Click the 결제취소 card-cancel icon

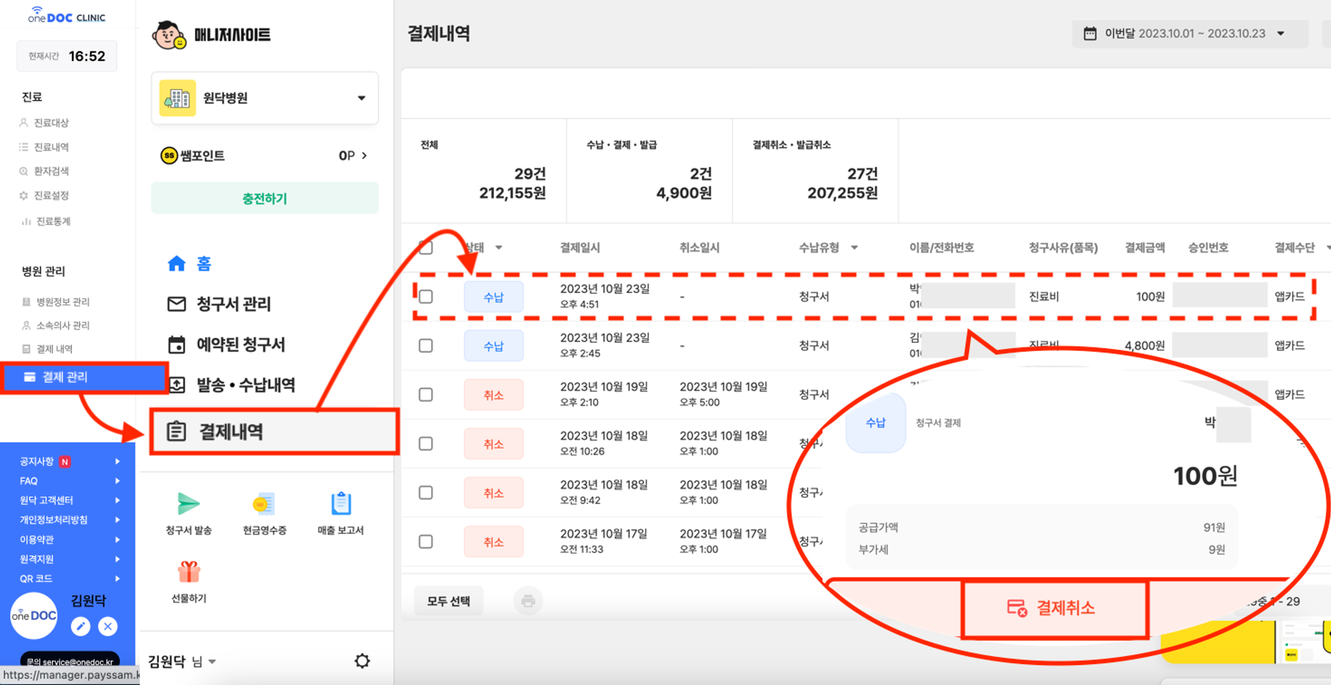(x=1017, y=608)
